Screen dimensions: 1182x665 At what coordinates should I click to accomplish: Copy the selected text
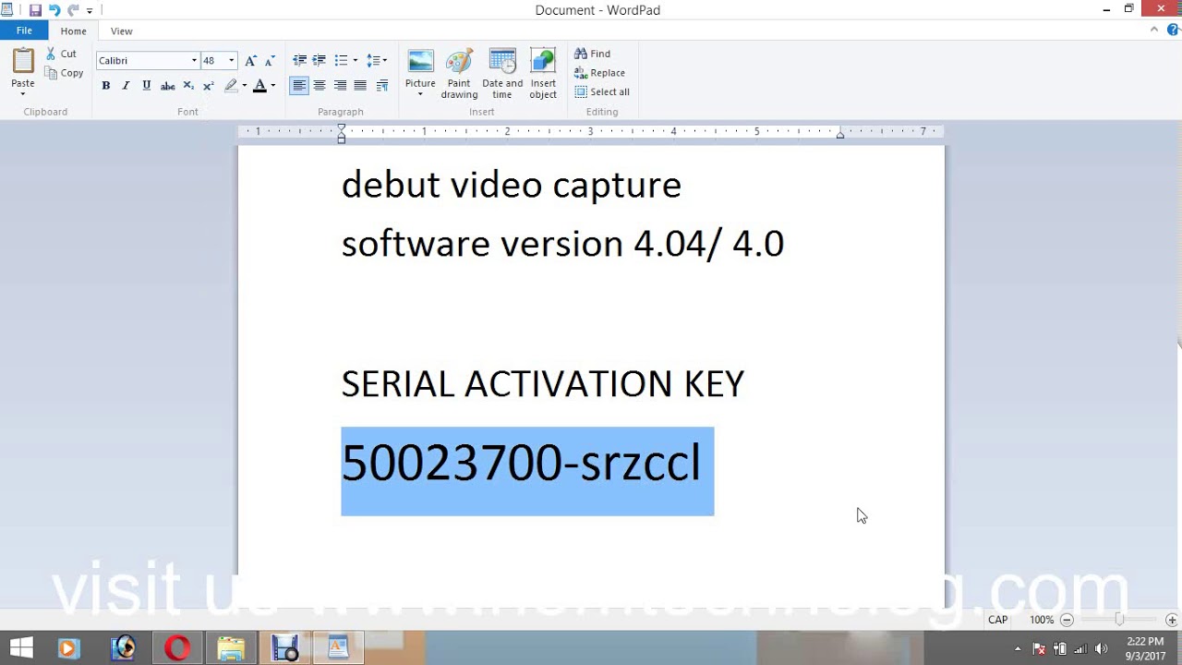click(x=64, y=73)
